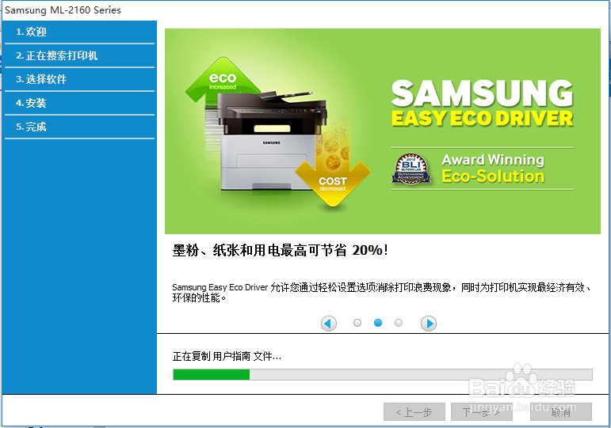The width and height of the screenshot is (611, 428).
Task: Click the 取消 cancel button
Action: click(561, 412)
